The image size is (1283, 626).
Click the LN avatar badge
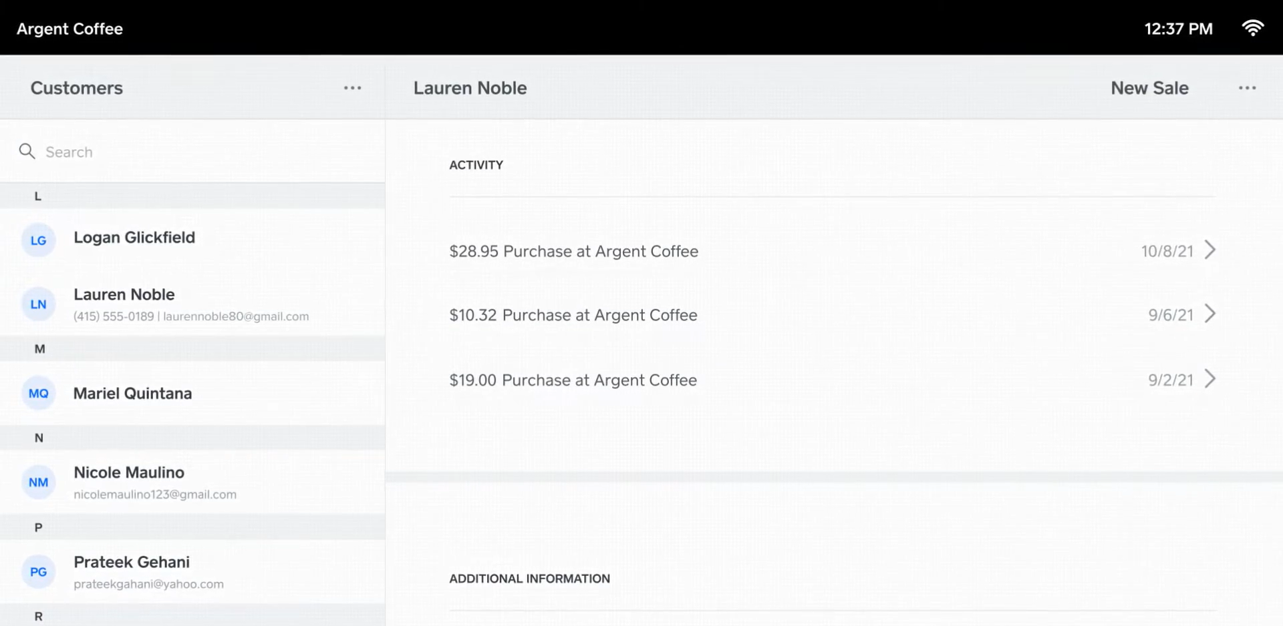pyautogui.click(x=38, y=304)
